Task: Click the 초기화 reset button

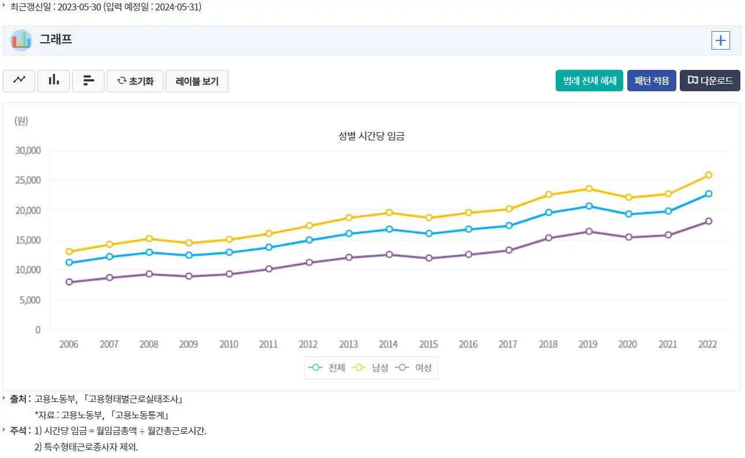Action: 135,81
